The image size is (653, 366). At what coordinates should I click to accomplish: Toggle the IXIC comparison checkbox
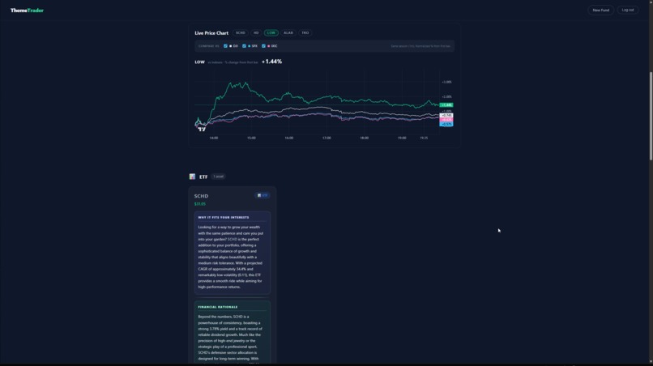pyautogui.click(x=263, y=46)
